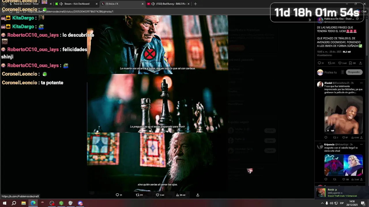This screenshot has width=369, height=207.
Task: Open more options on Kripondo's reply
Action: 361,145
